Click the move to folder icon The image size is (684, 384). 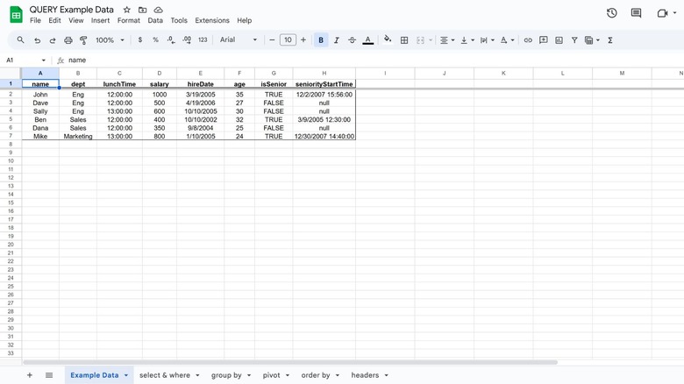[142, 10]
